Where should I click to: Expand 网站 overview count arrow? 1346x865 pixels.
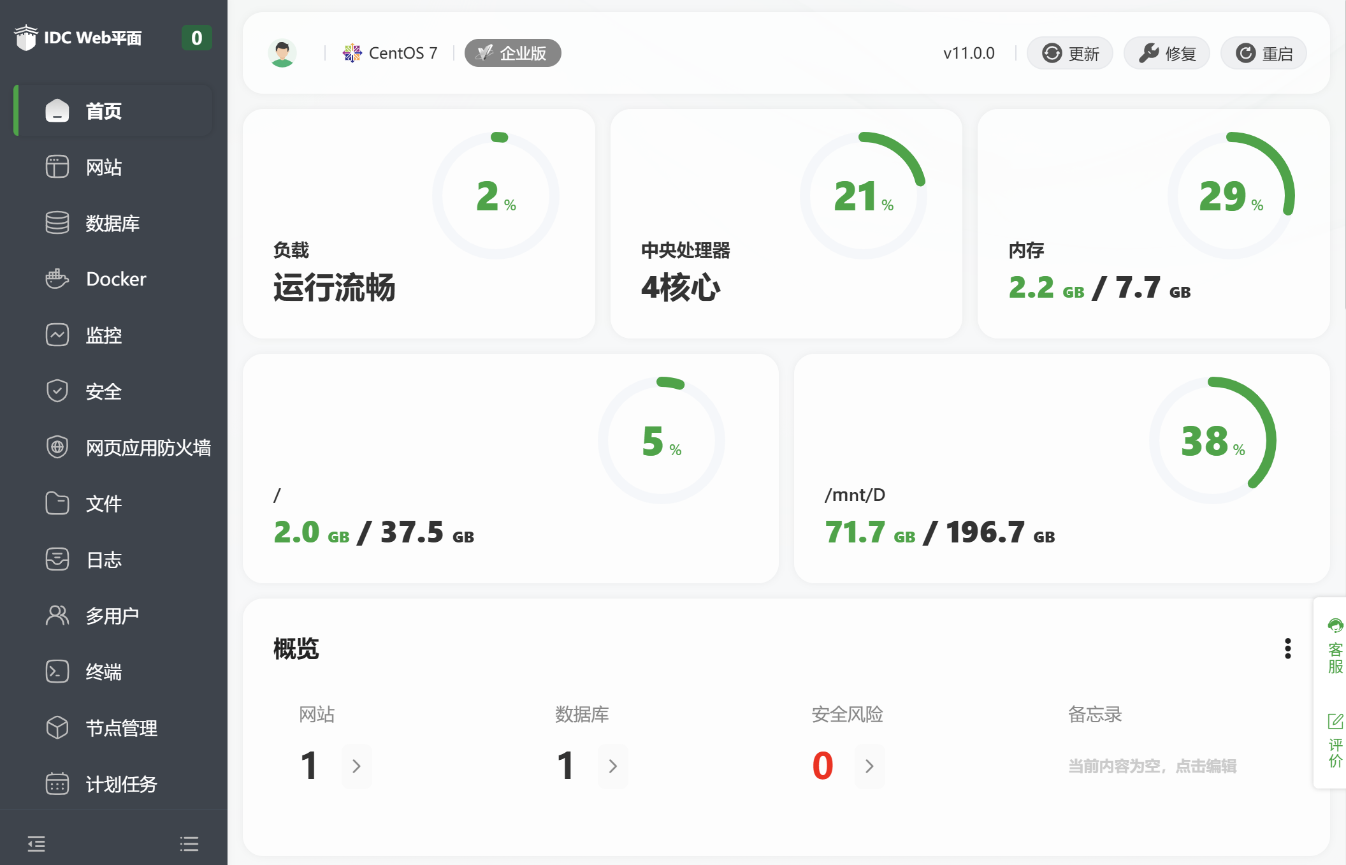[357, 766]
